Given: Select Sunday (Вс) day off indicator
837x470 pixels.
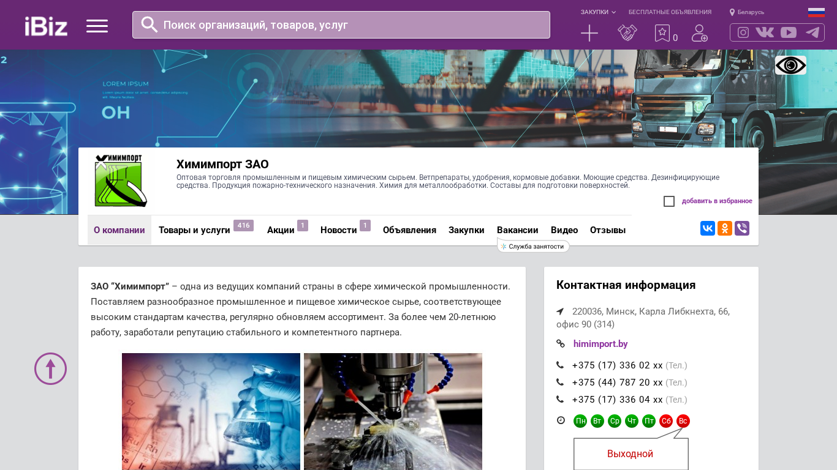Looking at the screenshot, I should 683,421.
